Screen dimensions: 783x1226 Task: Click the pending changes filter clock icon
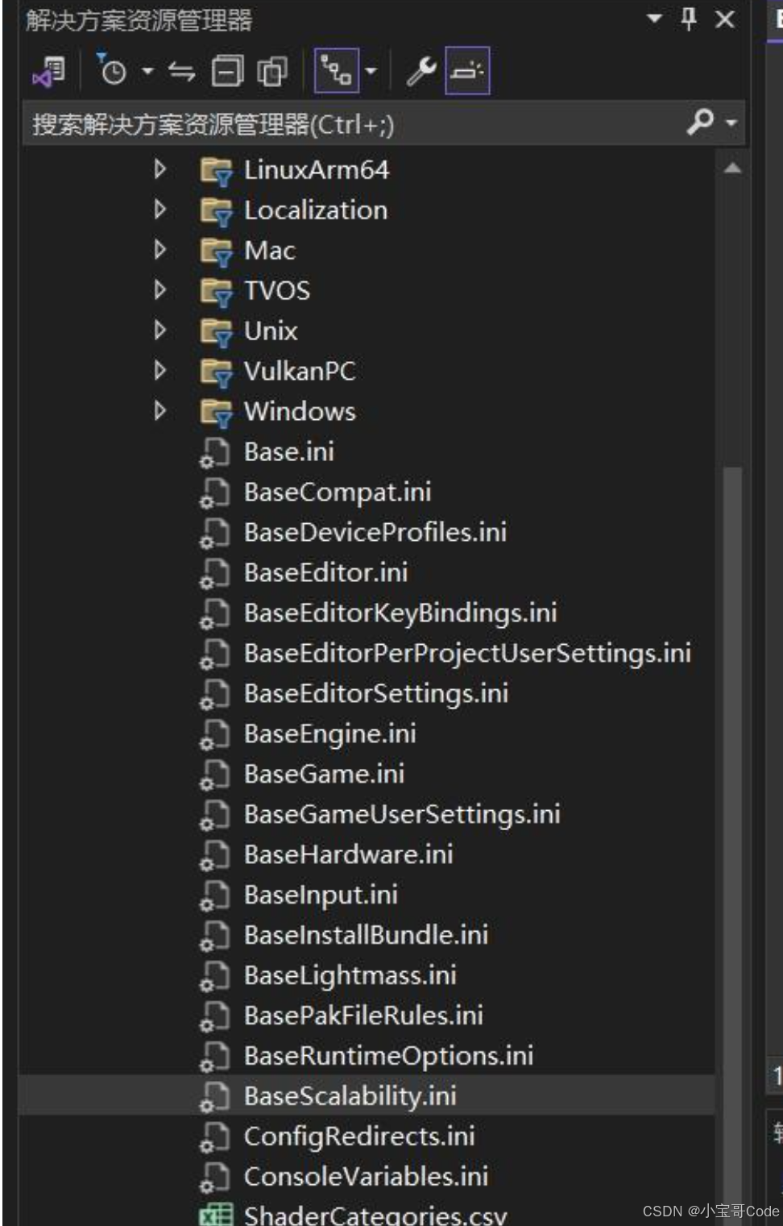coord(113,71)
